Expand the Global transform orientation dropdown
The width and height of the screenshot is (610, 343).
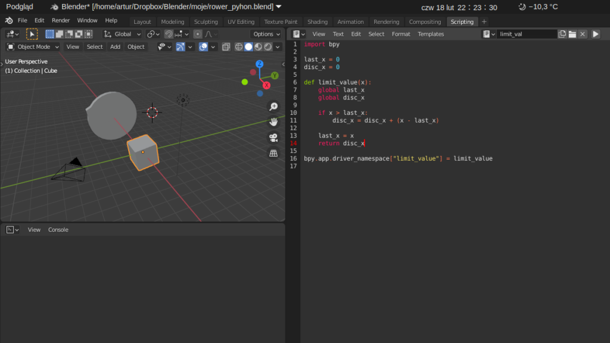(123, 34)
